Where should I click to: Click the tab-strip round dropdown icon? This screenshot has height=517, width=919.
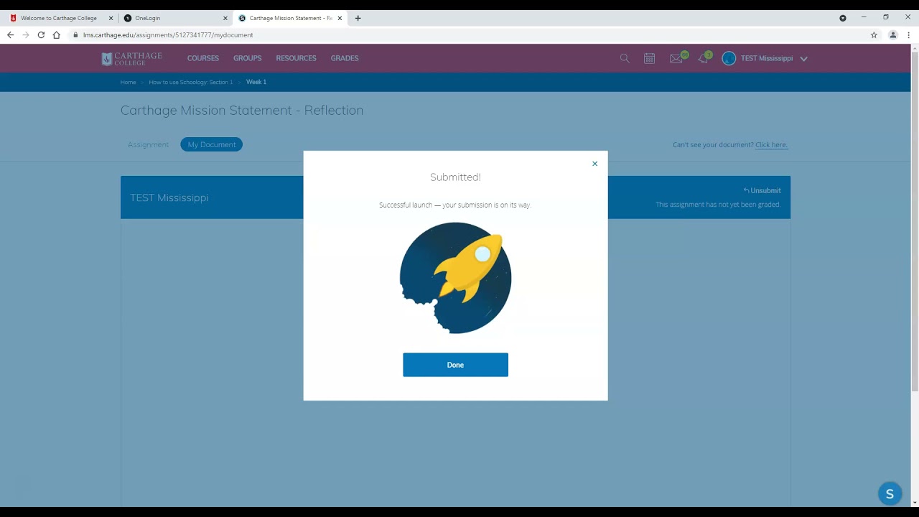[843, 18]
